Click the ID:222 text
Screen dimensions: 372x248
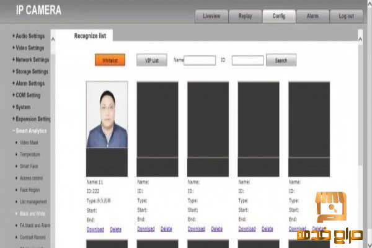93,192
